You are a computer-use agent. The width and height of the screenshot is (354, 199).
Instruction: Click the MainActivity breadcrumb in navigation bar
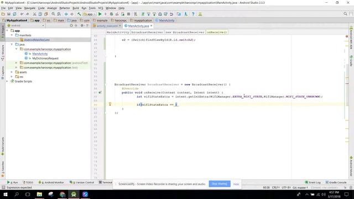tap(165, 20)
